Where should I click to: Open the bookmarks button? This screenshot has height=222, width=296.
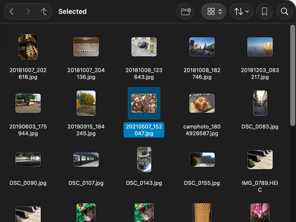coord(264,12)
